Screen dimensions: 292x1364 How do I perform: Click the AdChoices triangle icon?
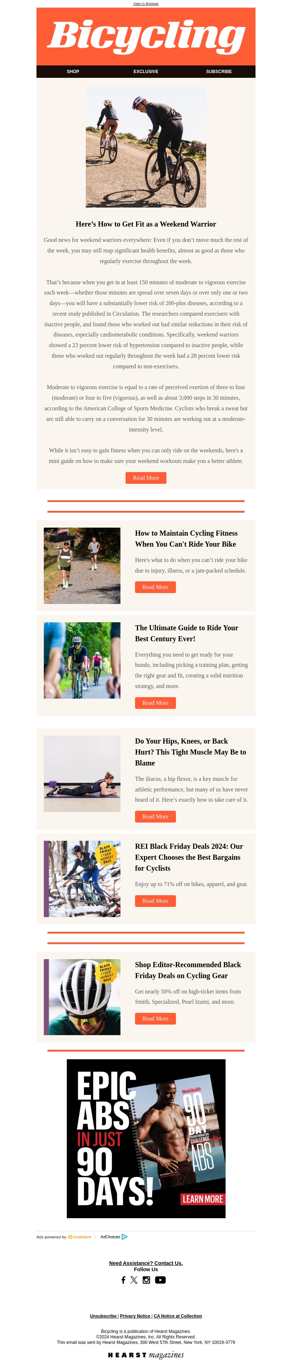[x=125, y=1237]
